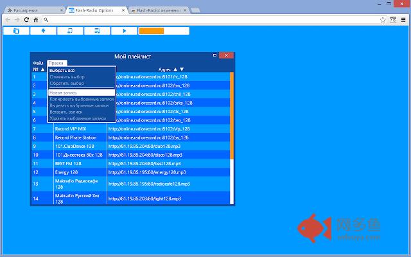411x257 pixels.
Task: Open the Файл menu in playlist window
Action: [x=39, y=63]
